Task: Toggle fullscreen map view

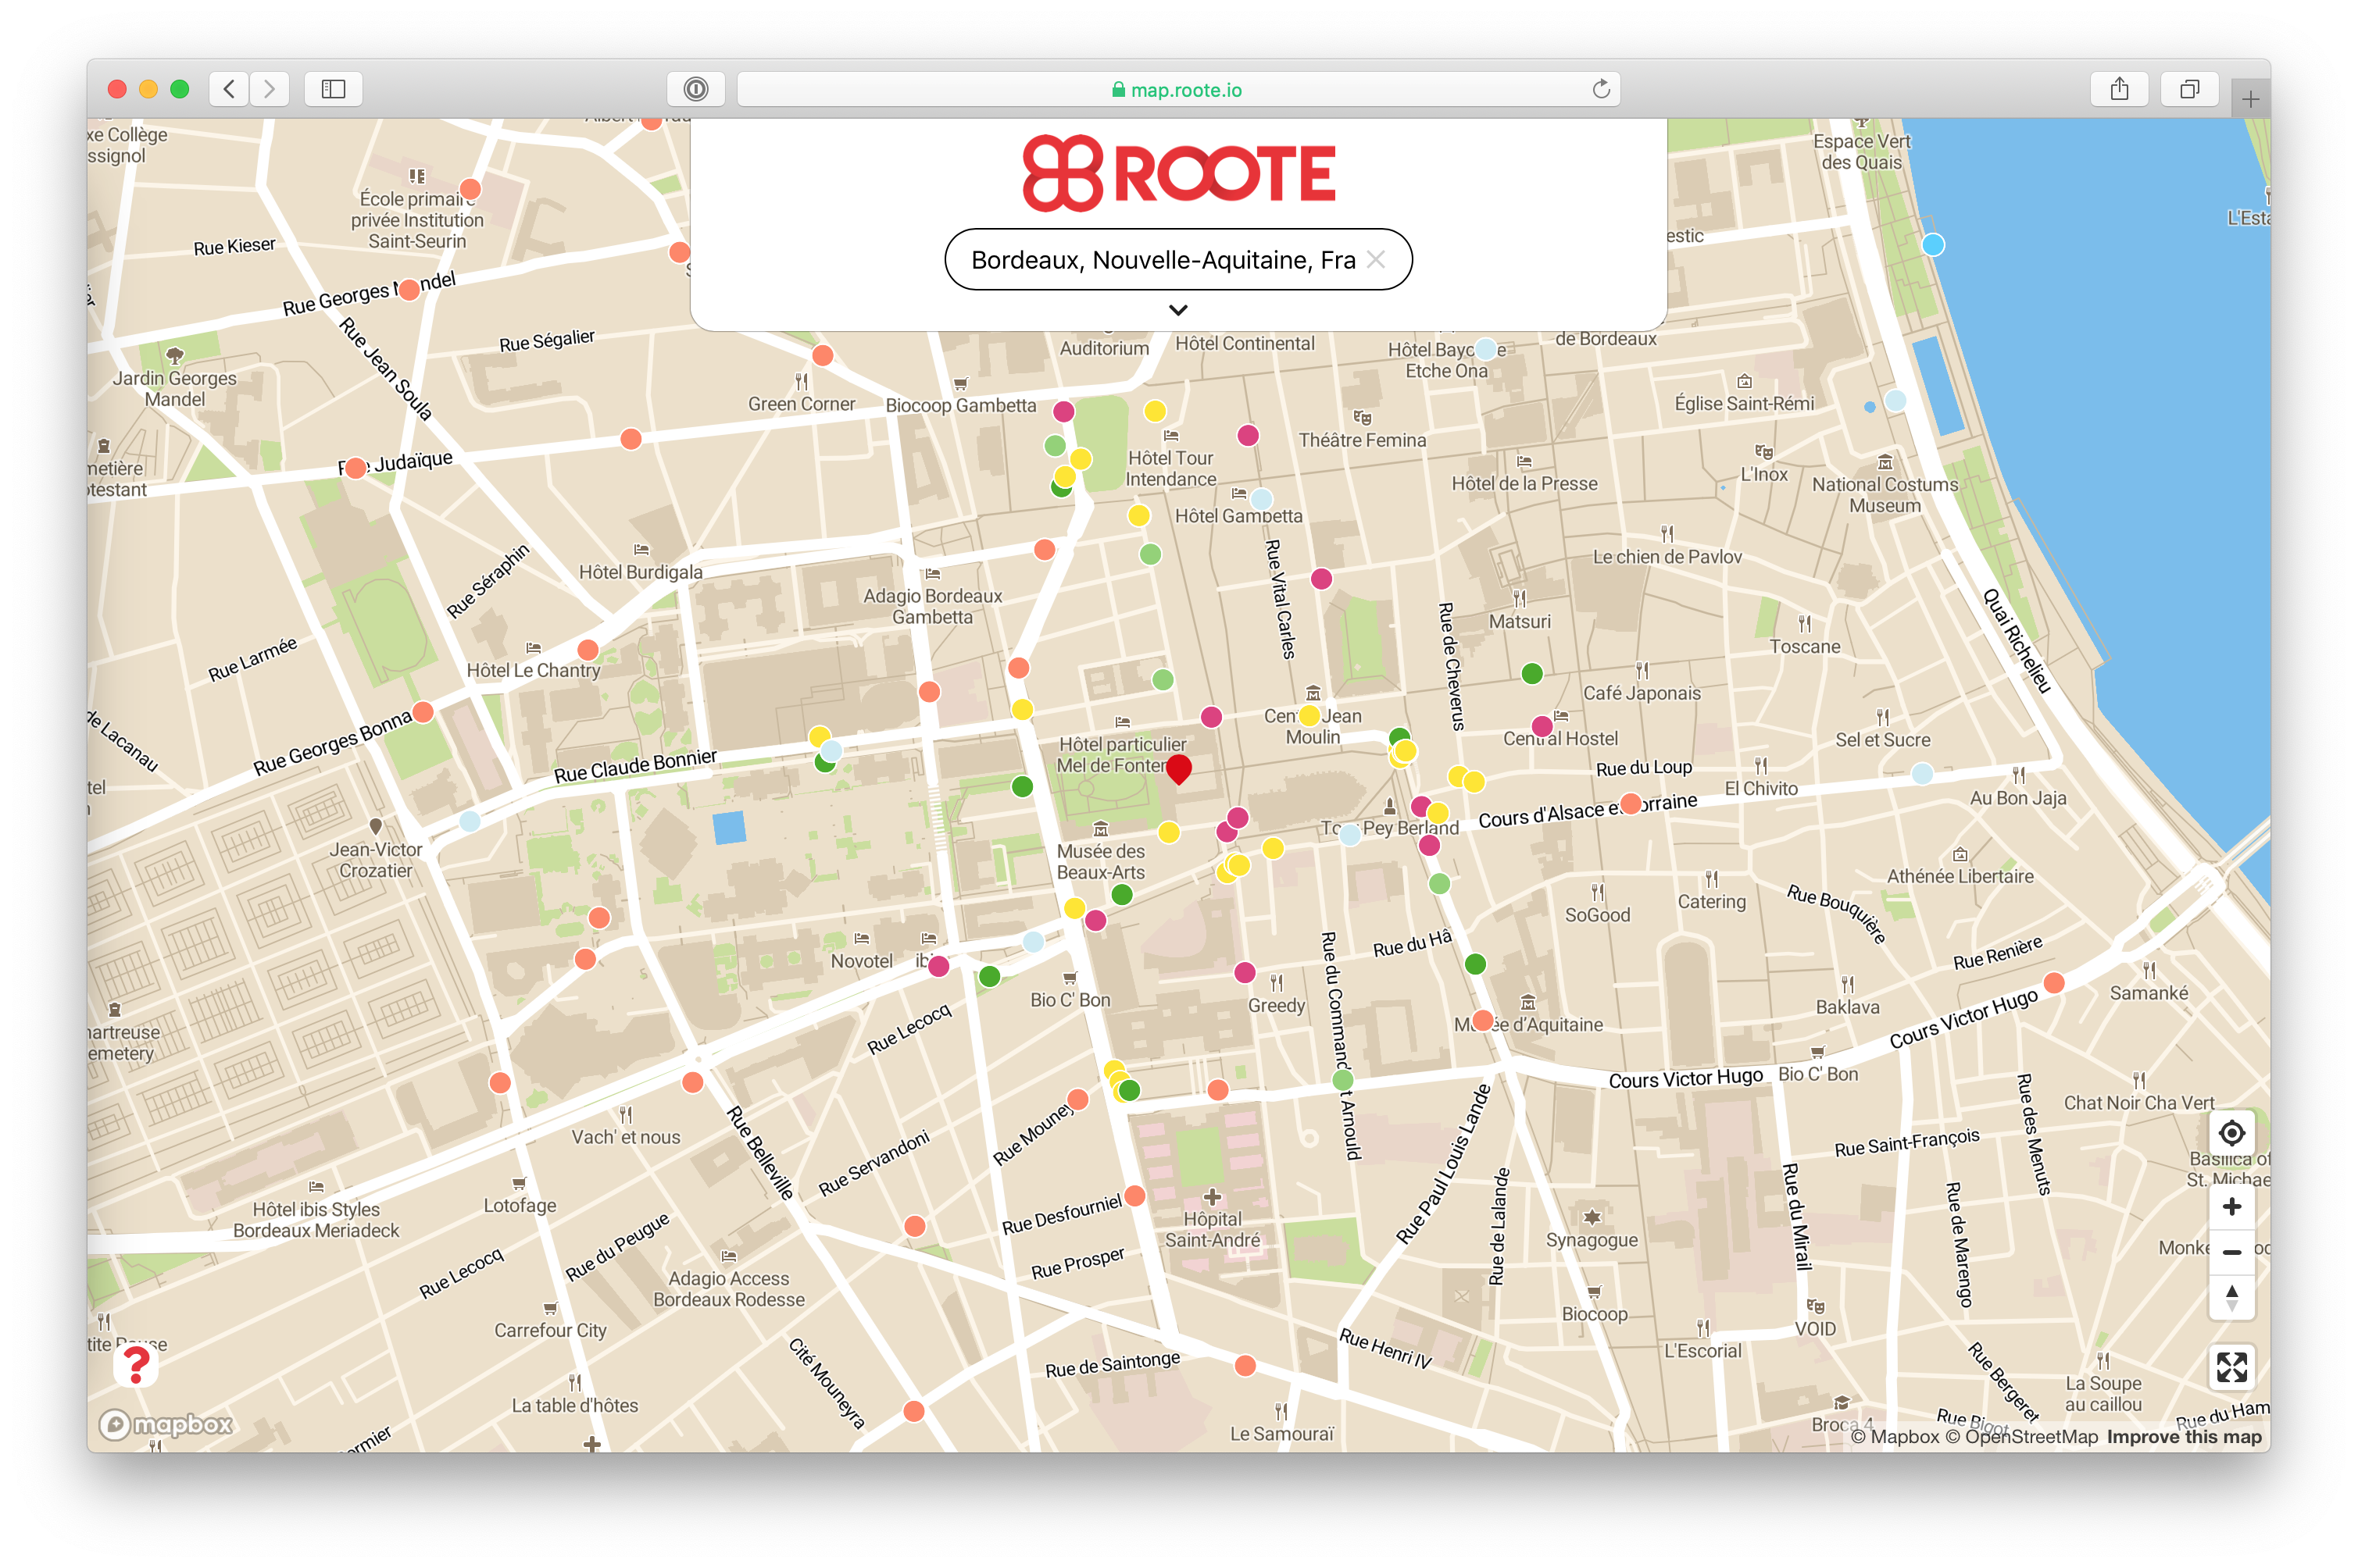Action: [2231, 1366]
